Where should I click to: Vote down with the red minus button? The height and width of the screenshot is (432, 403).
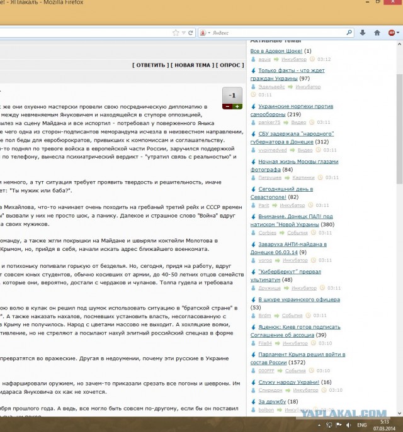[227, 106]
